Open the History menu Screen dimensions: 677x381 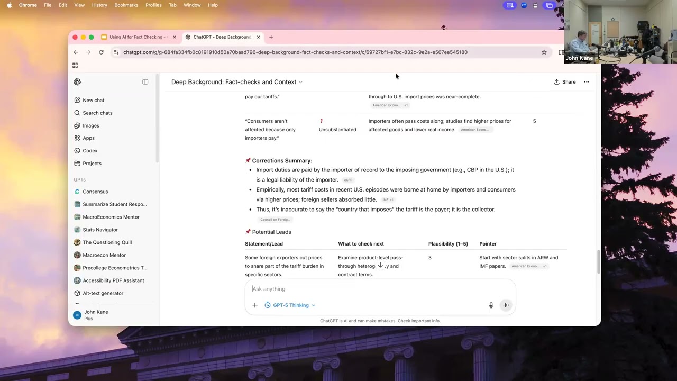[99, 5]
